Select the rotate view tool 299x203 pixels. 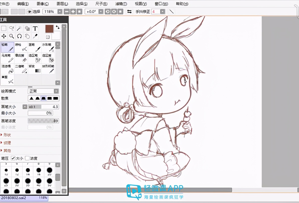19,36
